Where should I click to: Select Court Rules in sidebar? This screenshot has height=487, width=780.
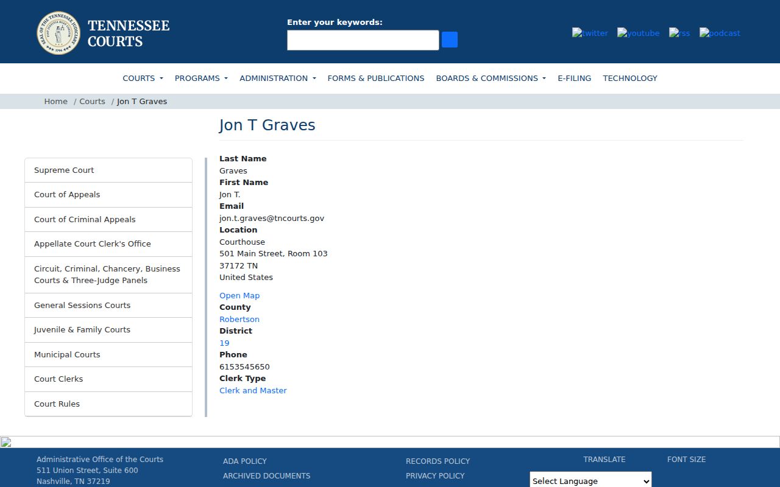[108, 404]
